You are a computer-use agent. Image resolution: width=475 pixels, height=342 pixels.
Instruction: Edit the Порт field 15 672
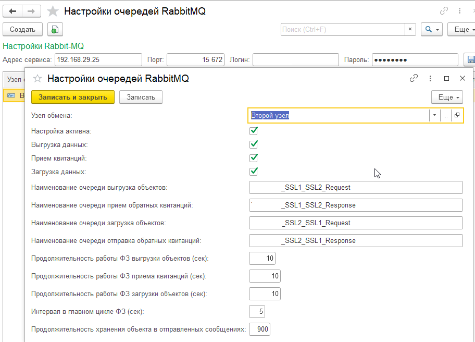coord(195,60)
